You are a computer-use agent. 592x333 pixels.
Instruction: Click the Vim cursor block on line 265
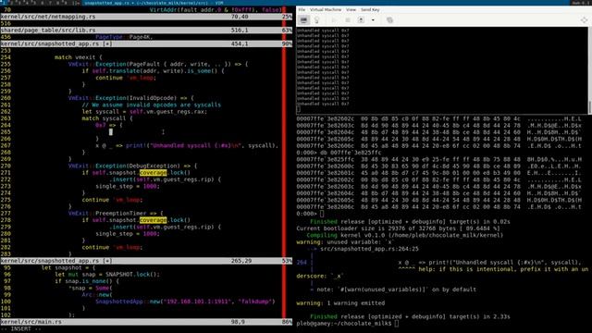tap(111, 132)
